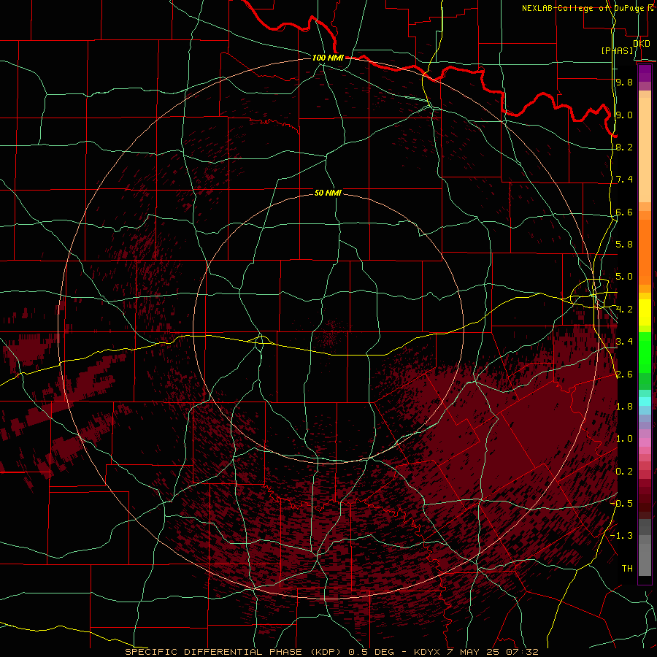
Task: Click the 1.0 value on the color scale
Action: 624,439
